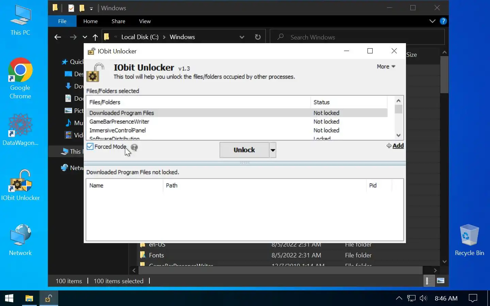Select the Downloaded Program Files row

(x=237, y=113)
